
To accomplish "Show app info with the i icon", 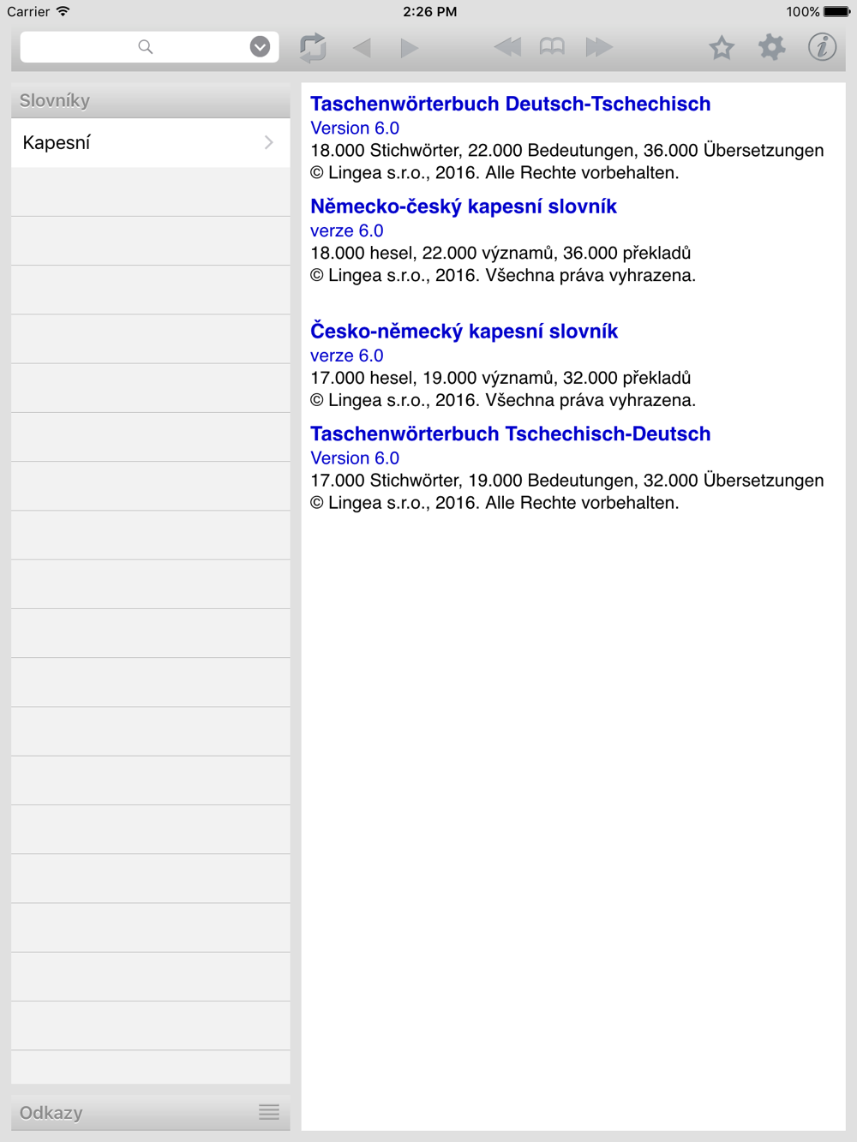I will [822, 47].
